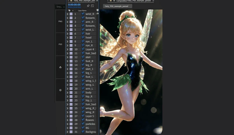Click the label tag column icon
This screenshot has width=234, height=135.
(69, 10)
